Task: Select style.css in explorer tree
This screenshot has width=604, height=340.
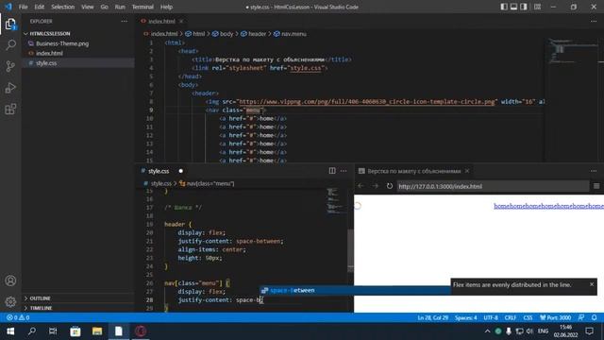Action: click(x=46, y=63)
